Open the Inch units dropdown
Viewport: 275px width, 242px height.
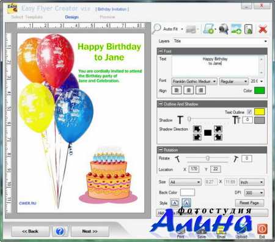(252, 182)
